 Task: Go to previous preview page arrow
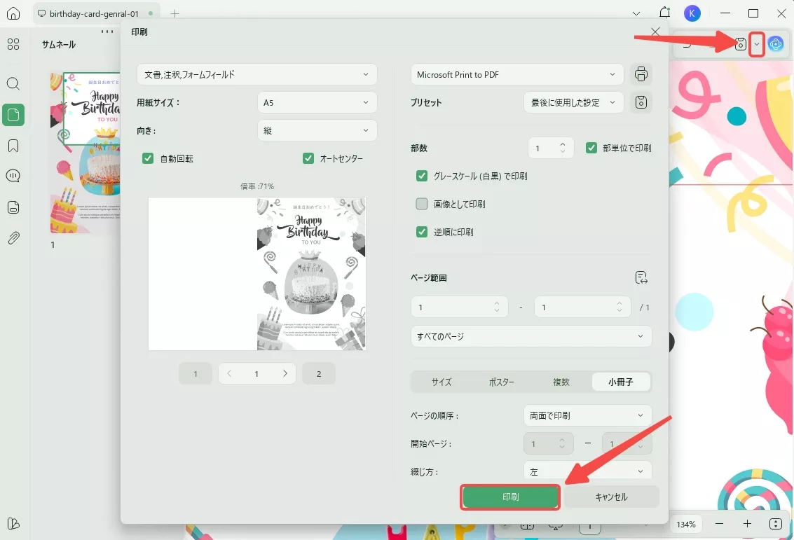pyautogui.click(x=229, y=373)
